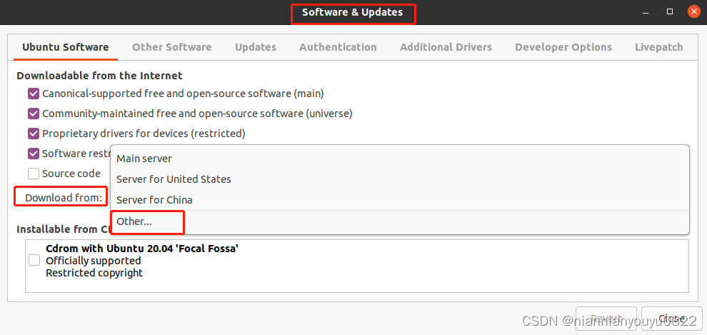The height and width of the screenshot is (335, 707).
Task: Click the Cdrom with Ubuntu 20.04 'Focal Fossa' entry
Action: click(142, 249)
